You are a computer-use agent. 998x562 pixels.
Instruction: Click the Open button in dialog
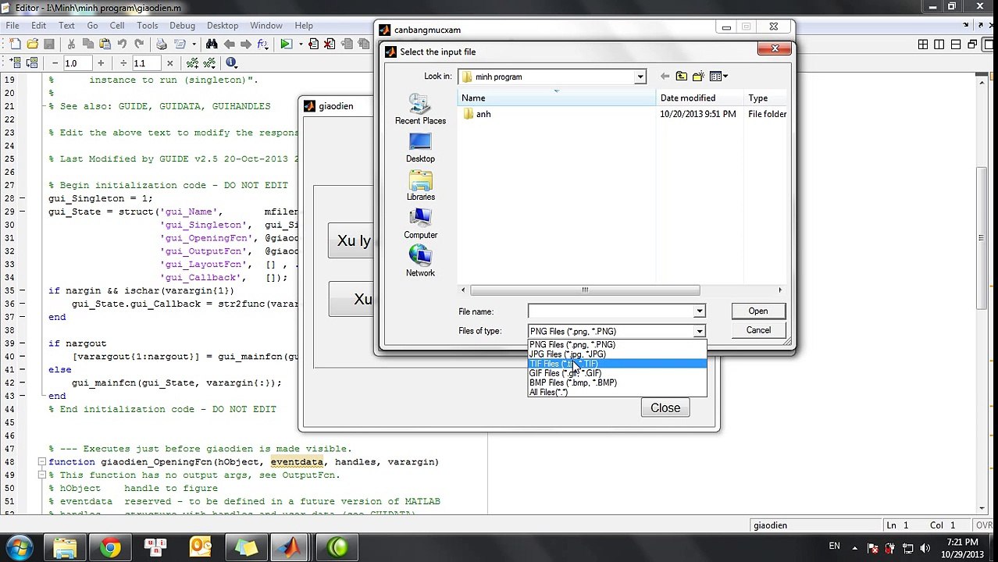pyautogui.click(x=757, y=311)
